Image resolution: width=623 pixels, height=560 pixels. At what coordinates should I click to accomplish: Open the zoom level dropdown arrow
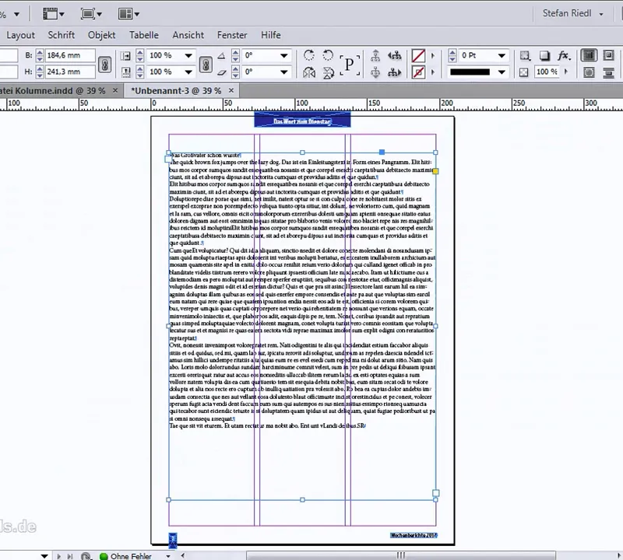16,14
